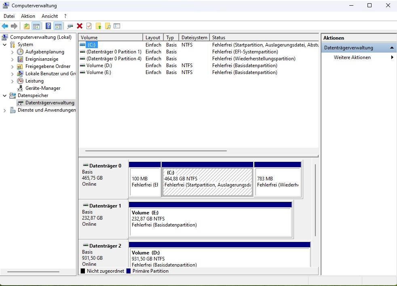
Task: Open Aufgabenplanung via its clock icon
Action: [x=20, y=52]
